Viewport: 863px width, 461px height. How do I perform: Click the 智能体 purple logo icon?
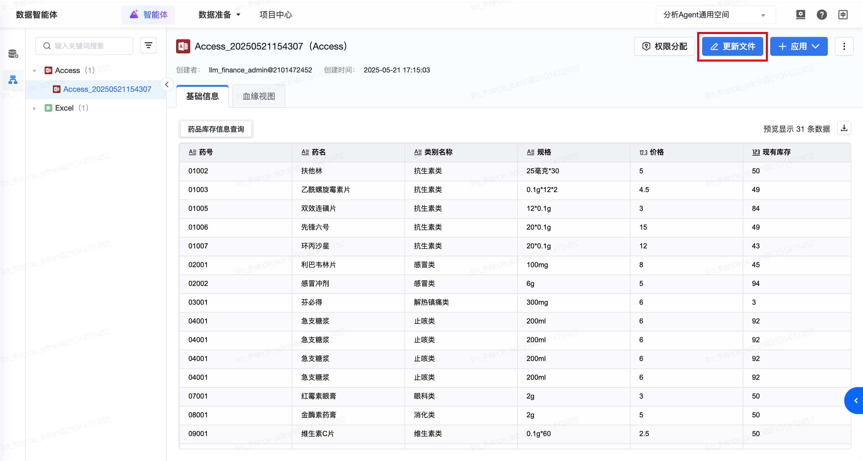click(134, 14)
